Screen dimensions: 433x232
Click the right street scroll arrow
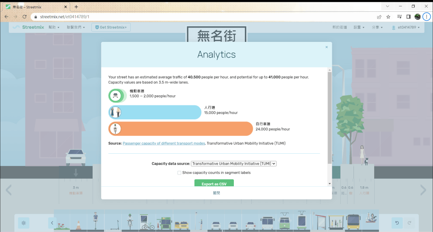click(x=423, y=190)
